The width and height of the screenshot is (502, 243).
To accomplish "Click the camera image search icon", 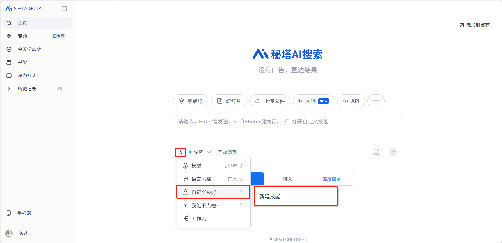I will (376, 152).
